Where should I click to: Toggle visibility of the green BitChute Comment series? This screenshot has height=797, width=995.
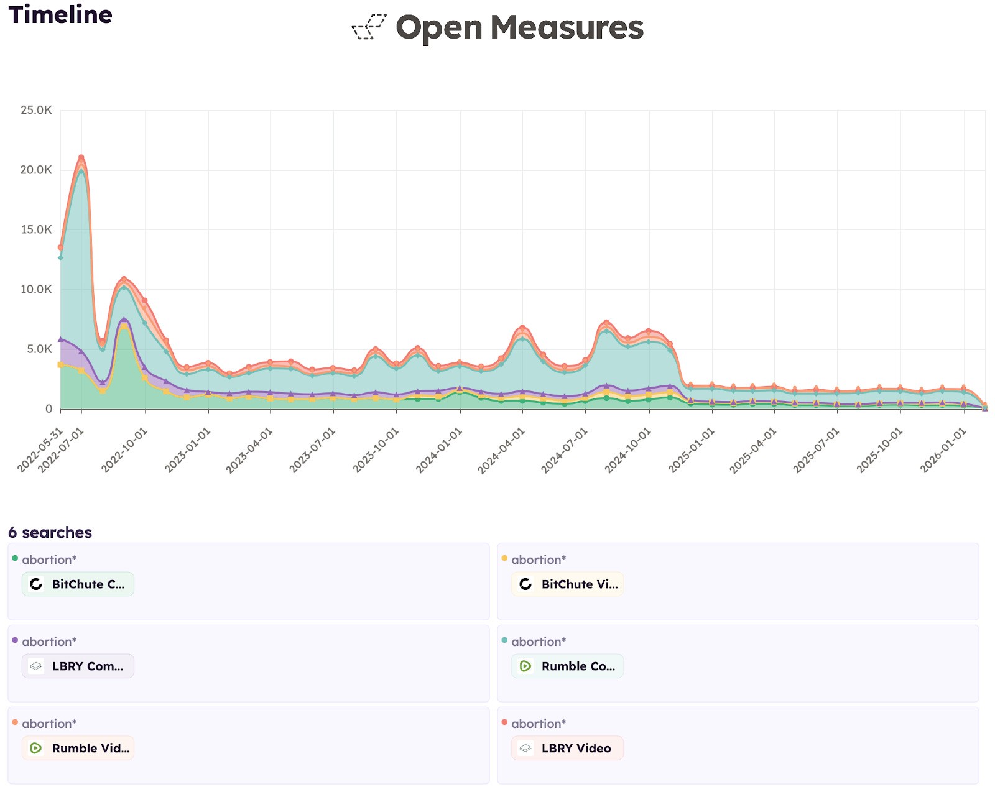(15, 560)
